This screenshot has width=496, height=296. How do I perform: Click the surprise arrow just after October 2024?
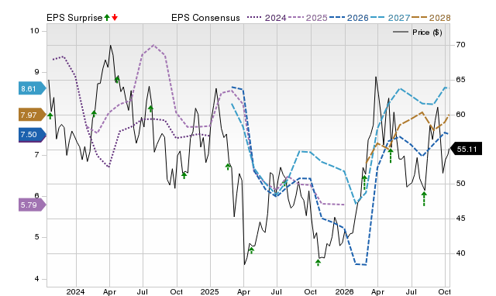click(x=184, y=176)
